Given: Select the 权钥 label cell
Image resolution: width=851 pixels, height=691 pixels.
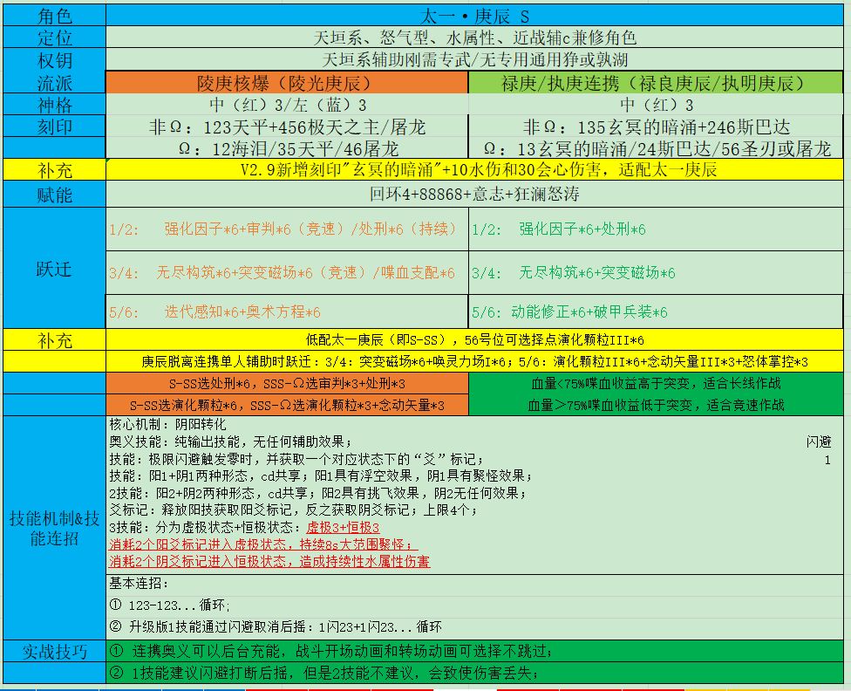Looking at the screenshot, I should 54,59.
